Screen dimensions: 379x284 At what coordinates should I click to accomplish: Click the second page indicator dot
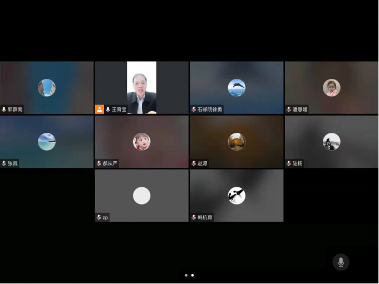(x=193, y=275)
